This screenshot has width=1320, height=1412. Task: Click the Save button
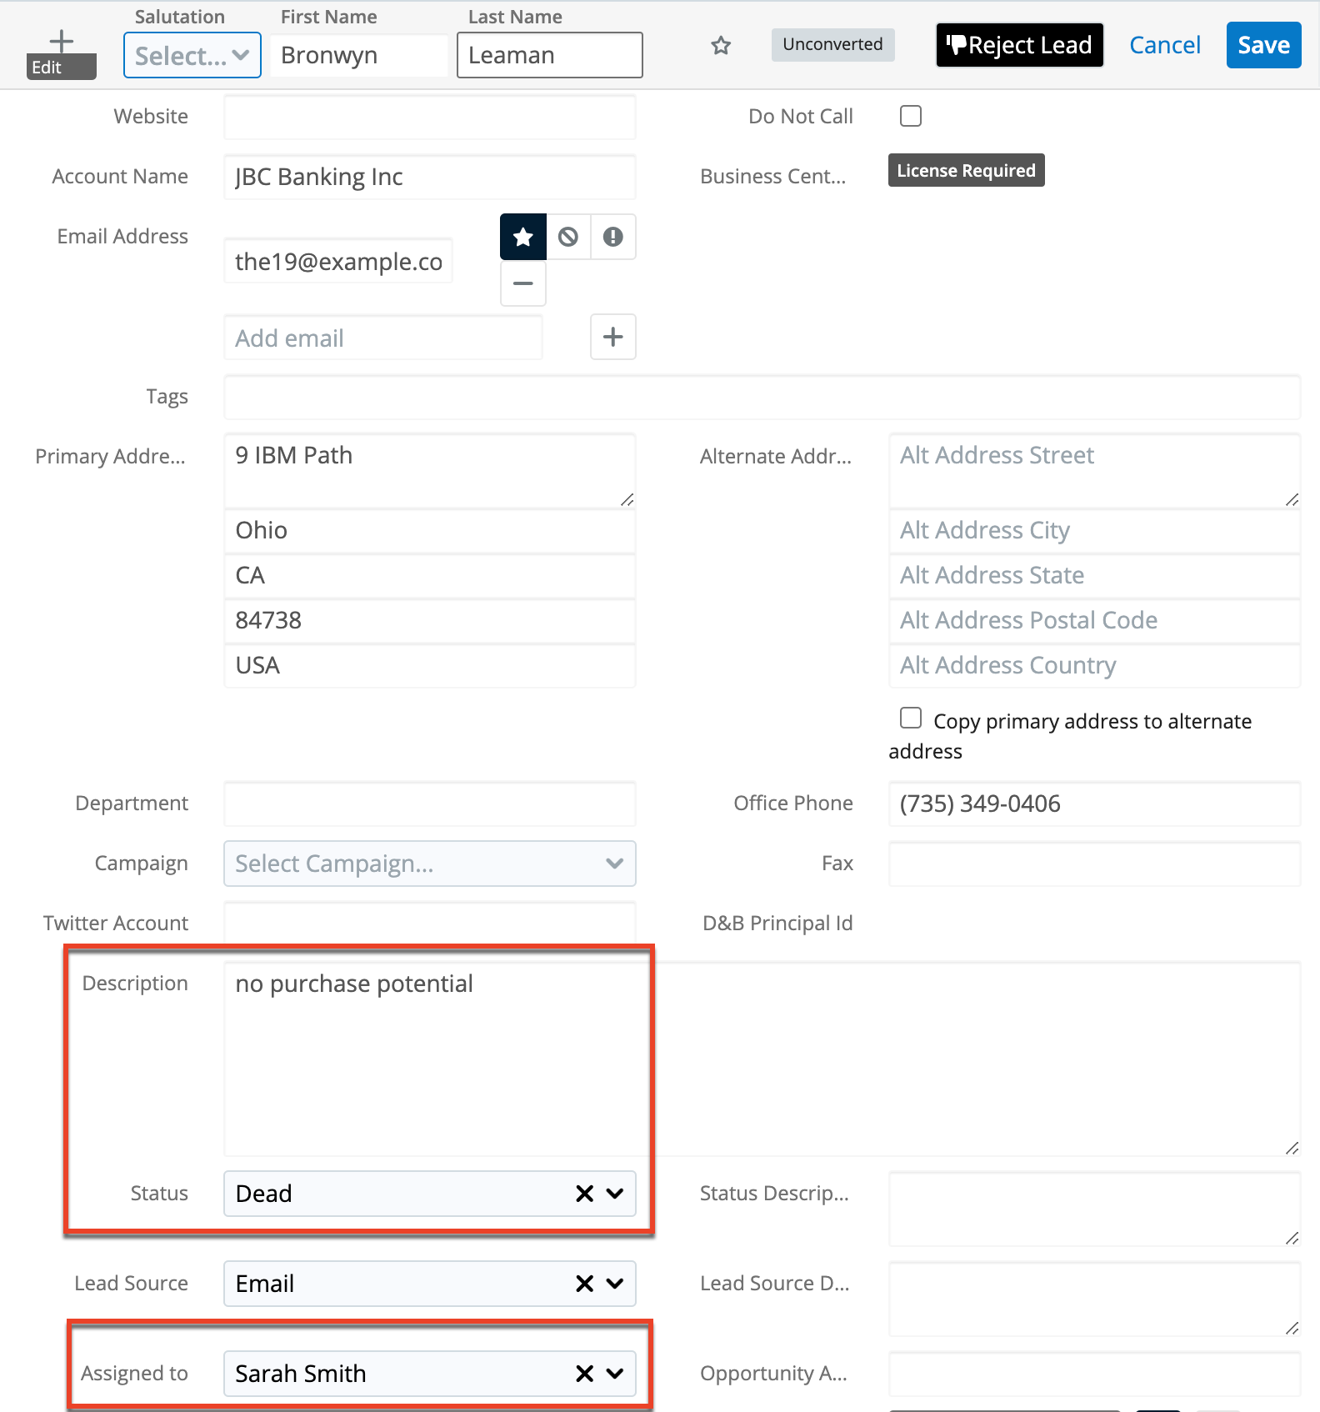pos(1263,45)
